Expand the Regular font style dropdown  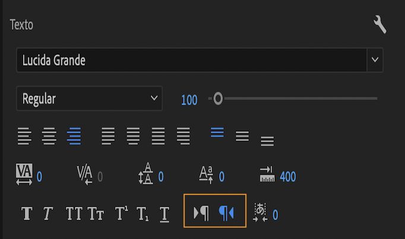click(89, 99)
